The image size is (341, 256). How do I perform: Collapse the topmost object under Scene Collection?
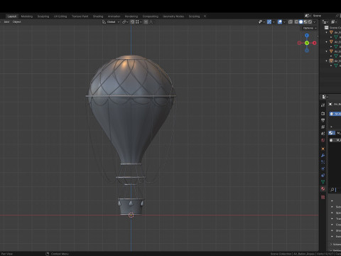pos(327,33)
